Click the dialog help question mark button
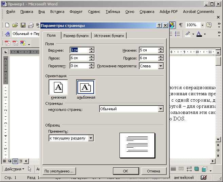Viewport: 223px width, 182px height. click(159, 26)
